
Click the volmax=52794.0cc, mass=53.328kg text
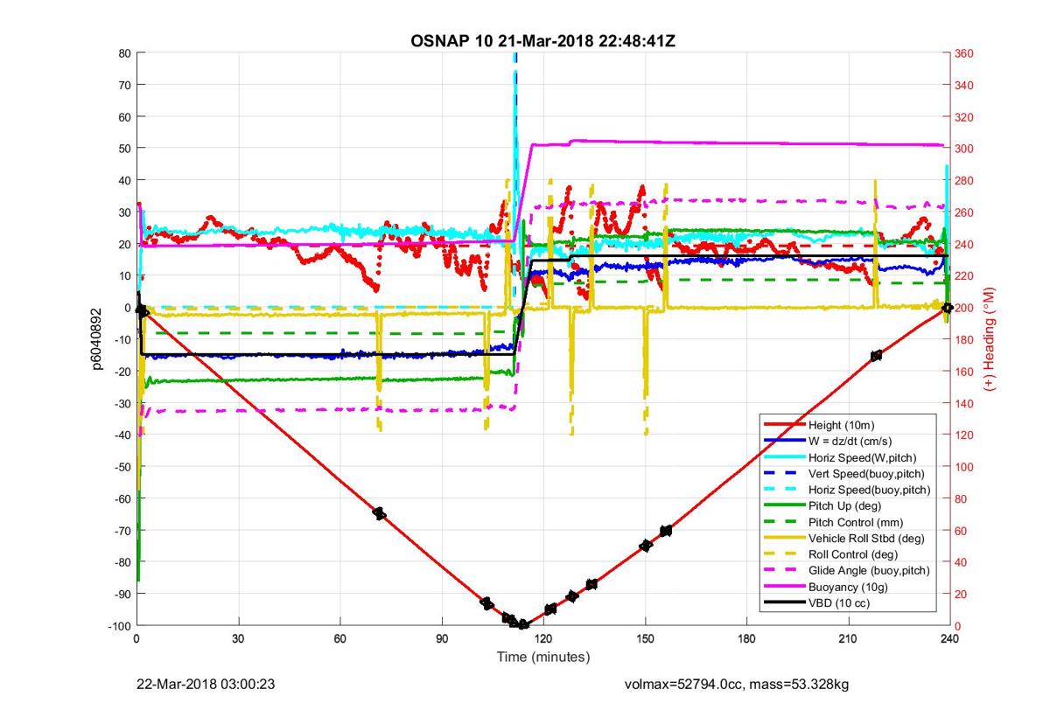(x=736, y=683)
